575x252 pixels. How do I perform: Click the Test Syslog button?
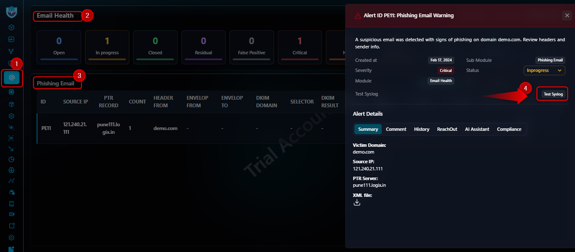click(553, 94)
